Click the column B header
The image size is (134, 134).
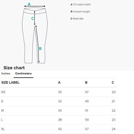(x=86, y=83)
